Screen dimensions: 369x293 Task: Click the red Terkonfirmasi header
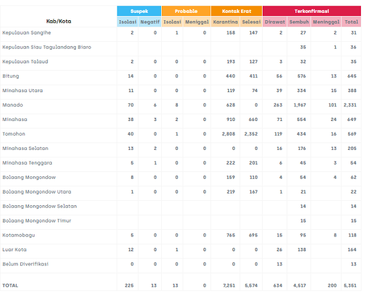pos(311,11)
